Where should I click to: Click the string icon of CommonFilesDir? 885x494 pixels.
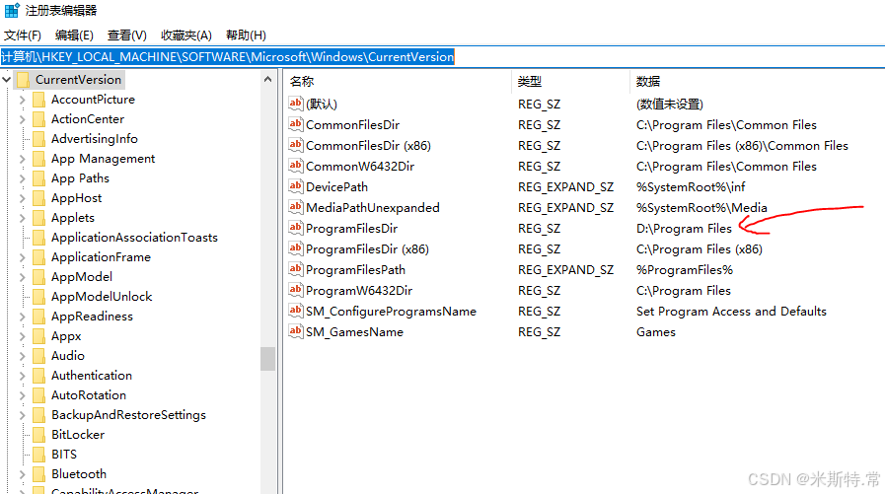point(295,124)
